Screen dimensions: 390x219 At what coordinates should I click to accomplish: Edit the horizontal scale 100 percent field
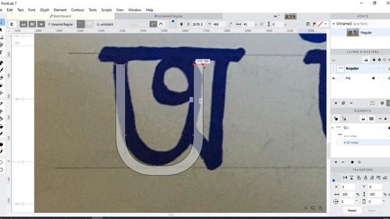[x=348, y=194]
